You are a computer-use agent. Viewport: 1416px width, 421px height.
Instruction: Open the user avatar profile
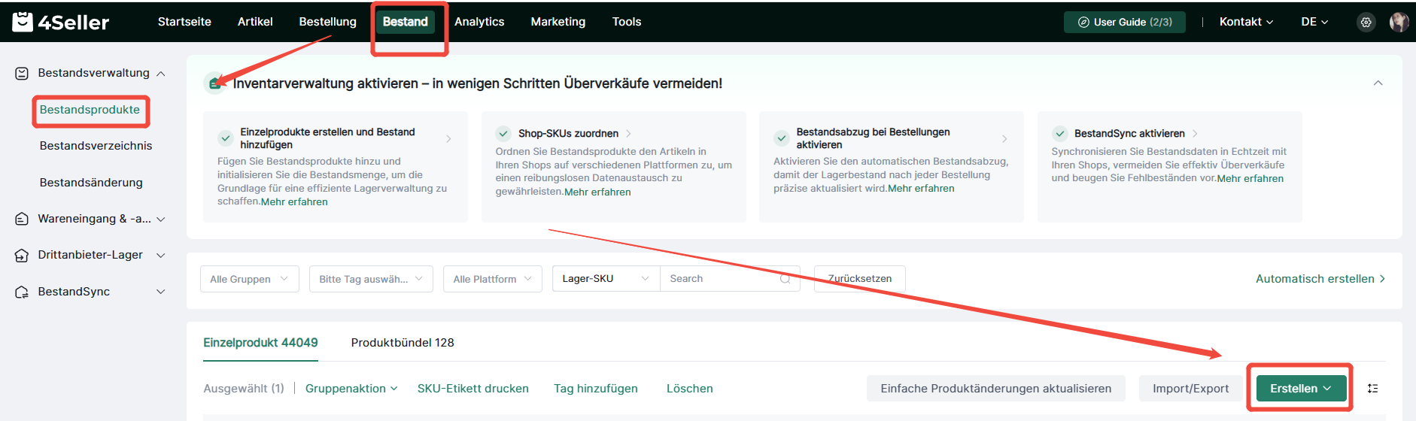coord(1399,22)
